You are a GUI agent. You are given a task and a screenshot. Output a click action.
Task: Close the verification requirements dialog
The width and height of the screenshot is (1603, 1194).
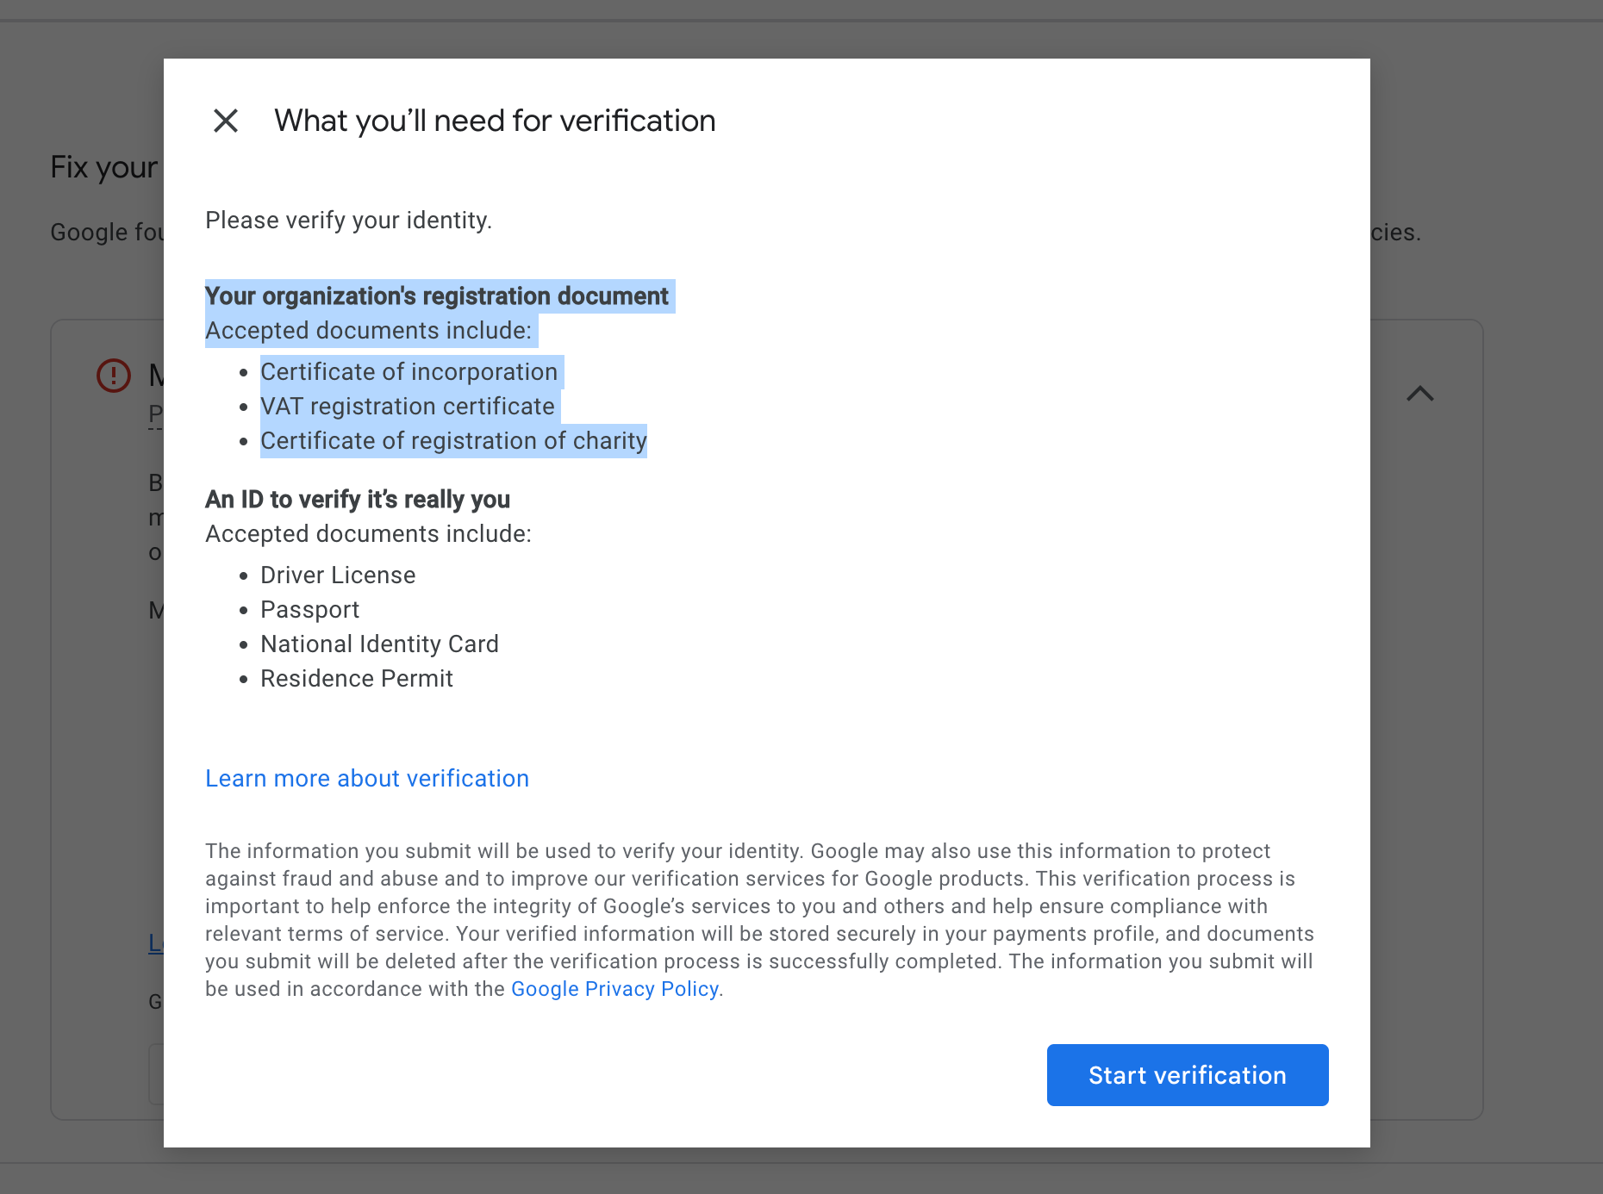(x=226, y=121)
